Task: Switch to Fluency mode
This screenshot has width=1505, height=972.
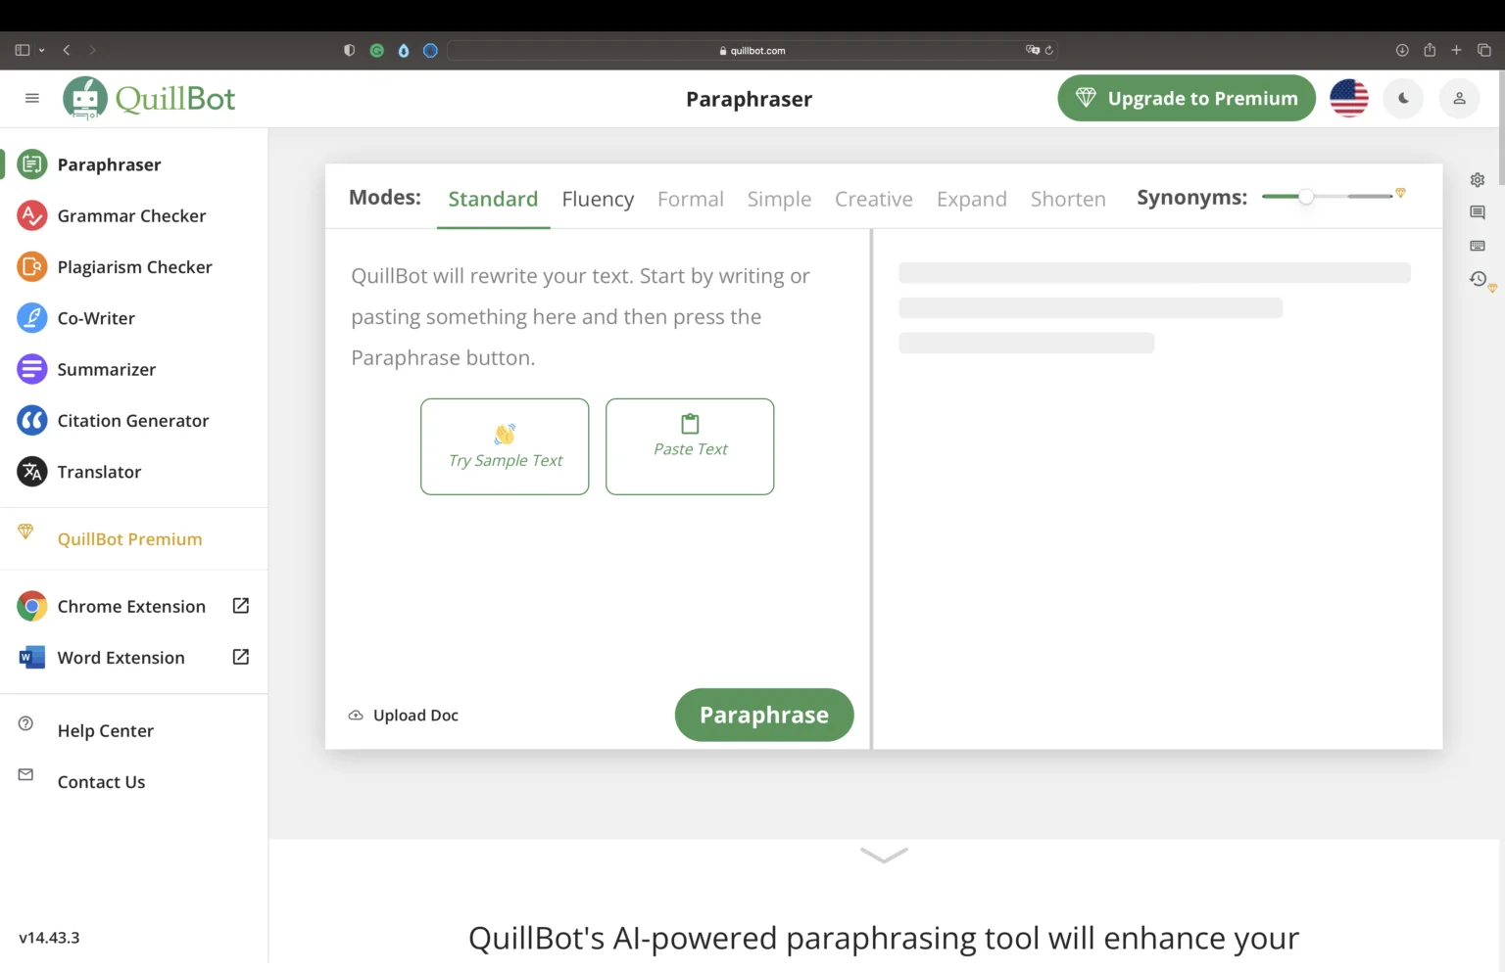Action: (x=598, y=199)
